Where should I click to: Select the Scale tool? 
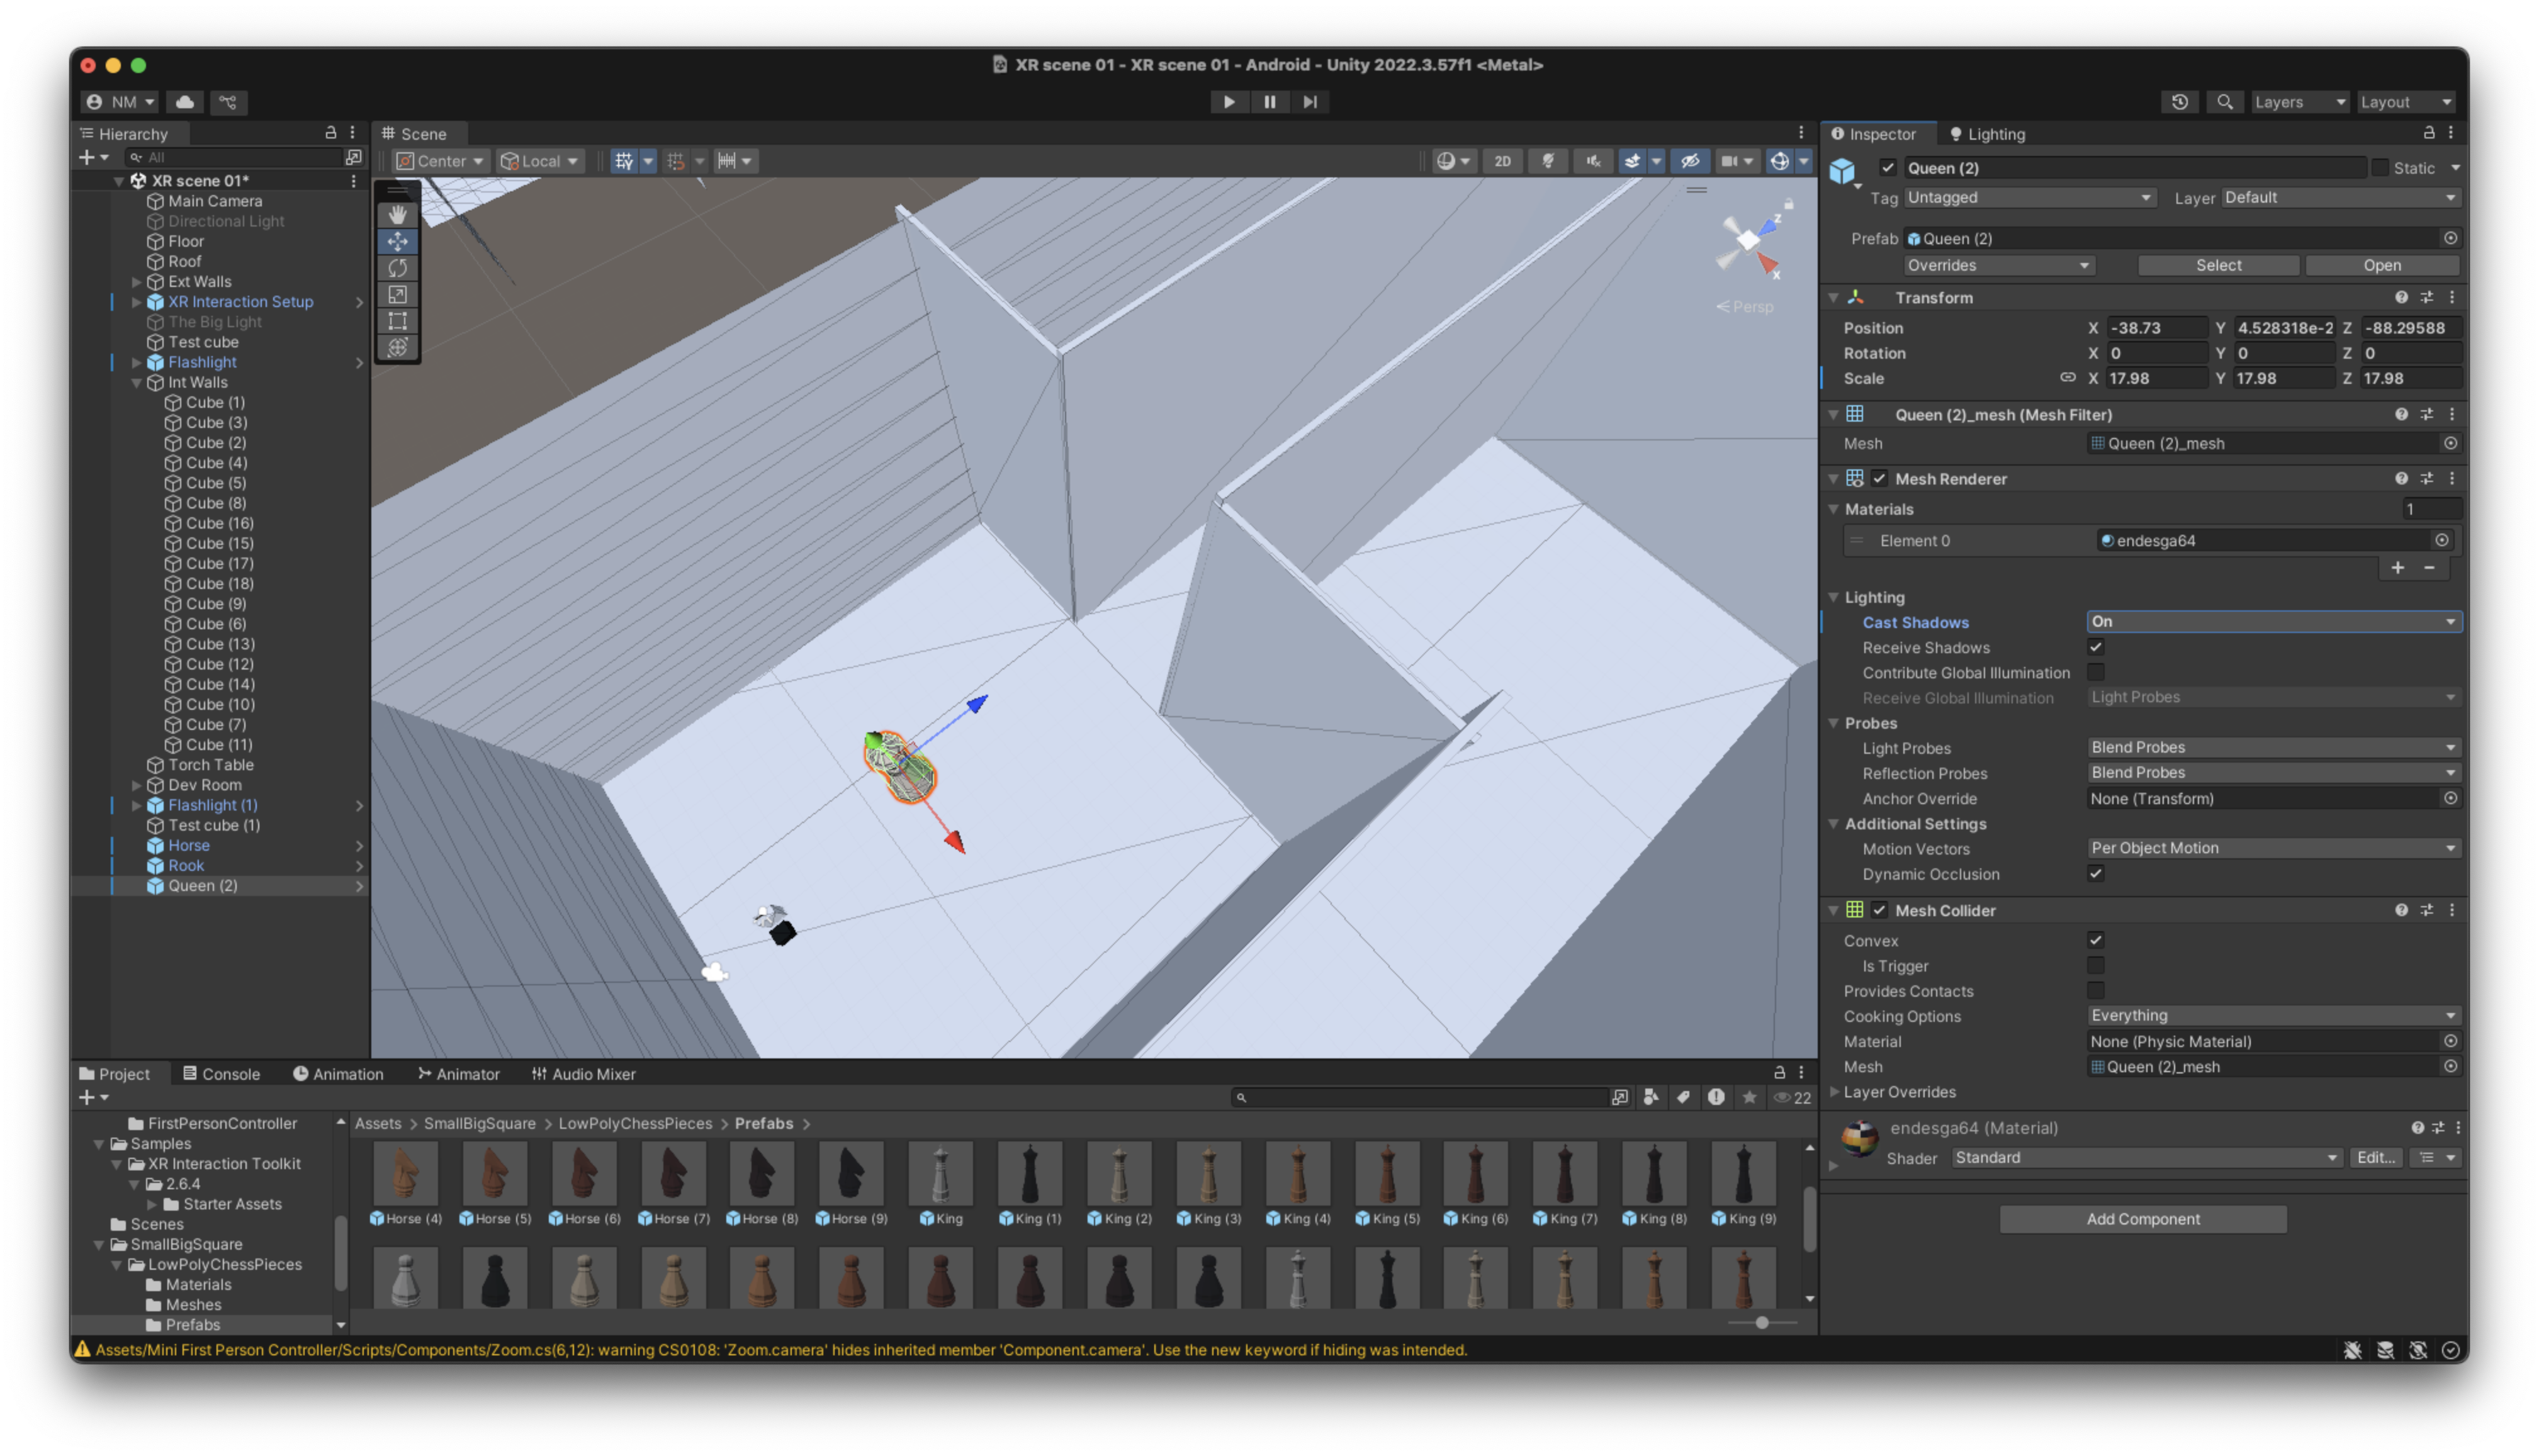click(397, 295)
